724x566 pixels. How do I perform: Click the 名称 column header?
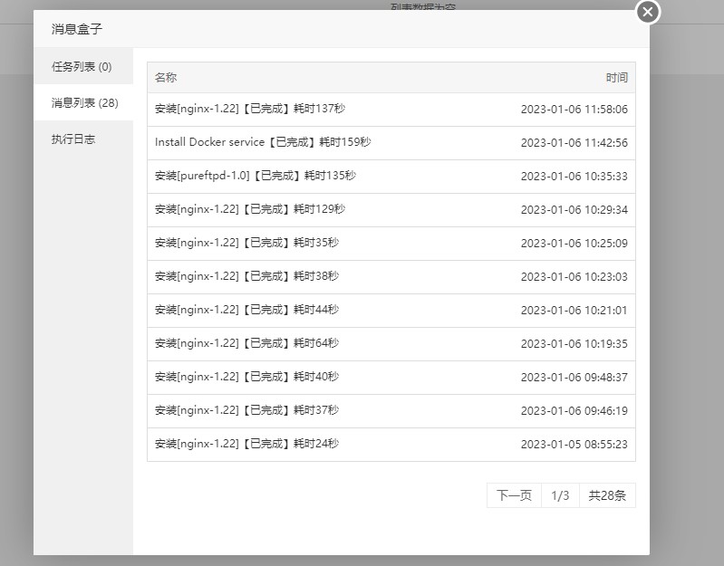166,78
